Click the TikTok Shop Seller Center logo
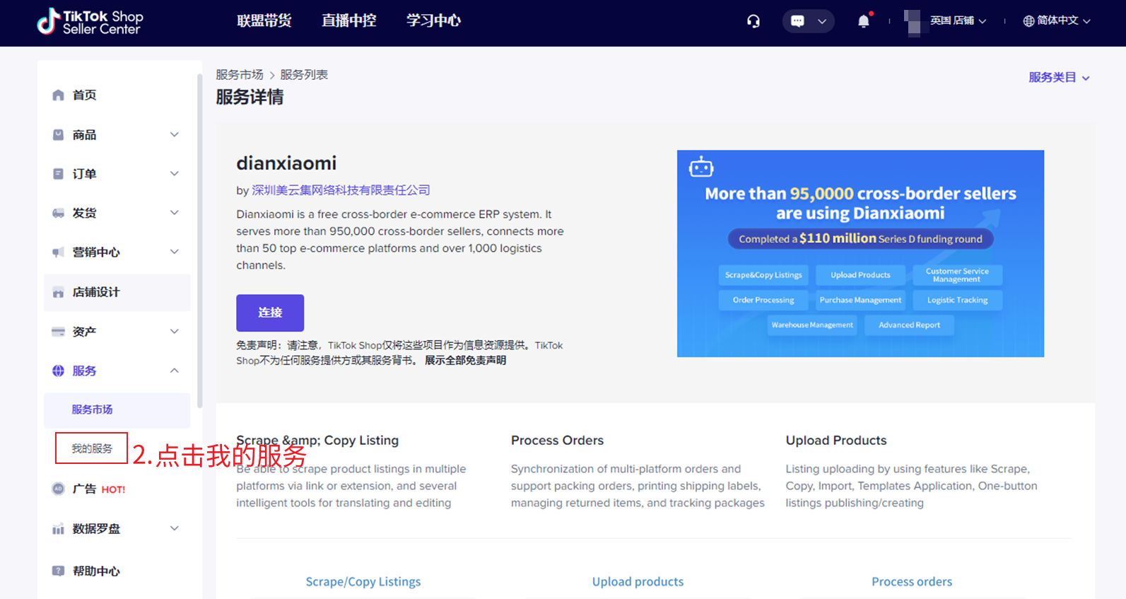This screenshot has height=599, width=1126. coord(90,22)
